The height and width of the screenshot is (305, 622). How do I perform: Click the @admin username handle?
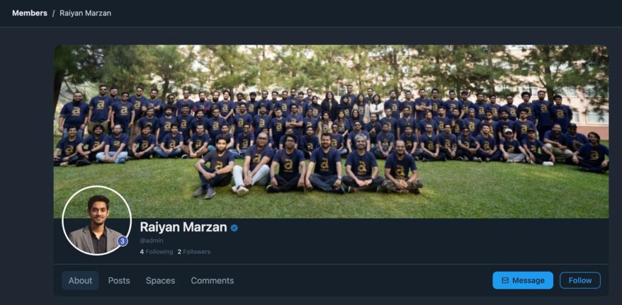pos(151,241)
